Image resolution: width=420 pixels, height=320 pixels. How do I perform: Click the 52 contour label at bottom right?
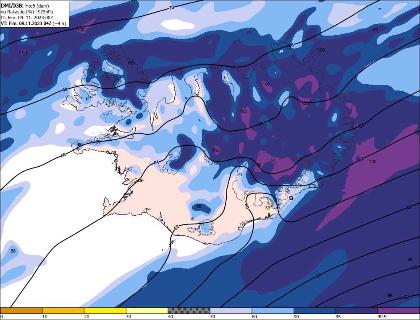pos(407,297)
